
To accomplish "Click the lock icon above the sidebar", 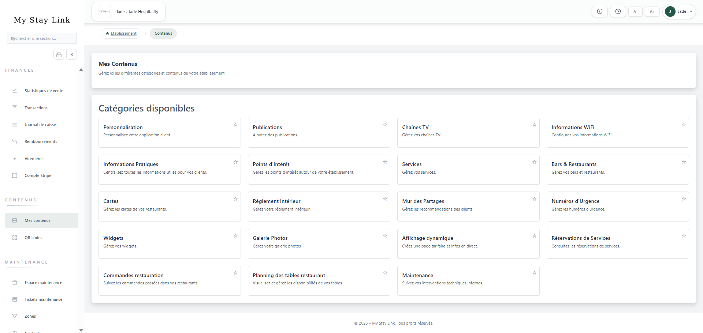I will pyautogui.click(x=59, y=54).
